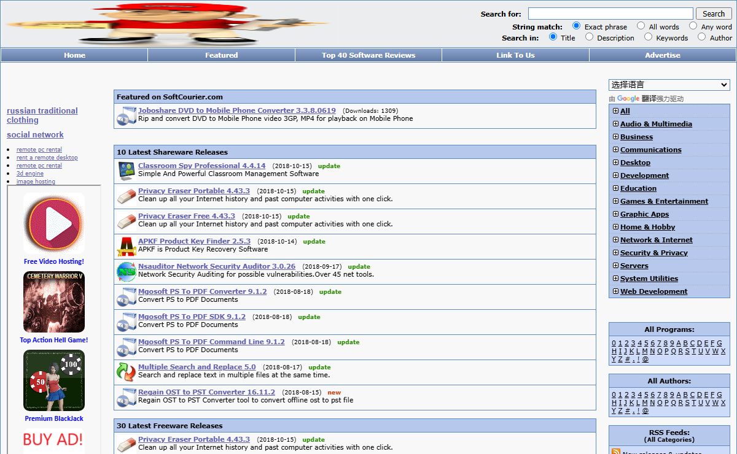Screen dimensions: 737x454
Task: Expand the All category plus icon
Action: point(615,111)
